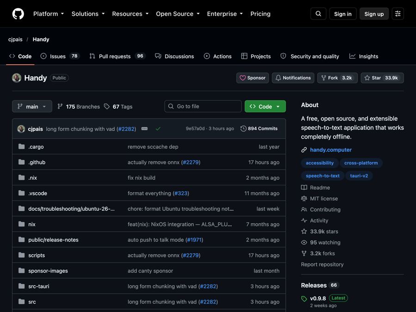
Task: View commit status green checkmark
Action: point(158,128)
